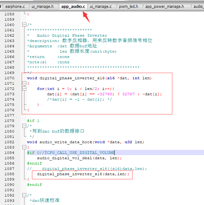This screenshot has height=205, width=204.
Task: Collapse comment fold at line 1092
Action: [x=24, y=195]
